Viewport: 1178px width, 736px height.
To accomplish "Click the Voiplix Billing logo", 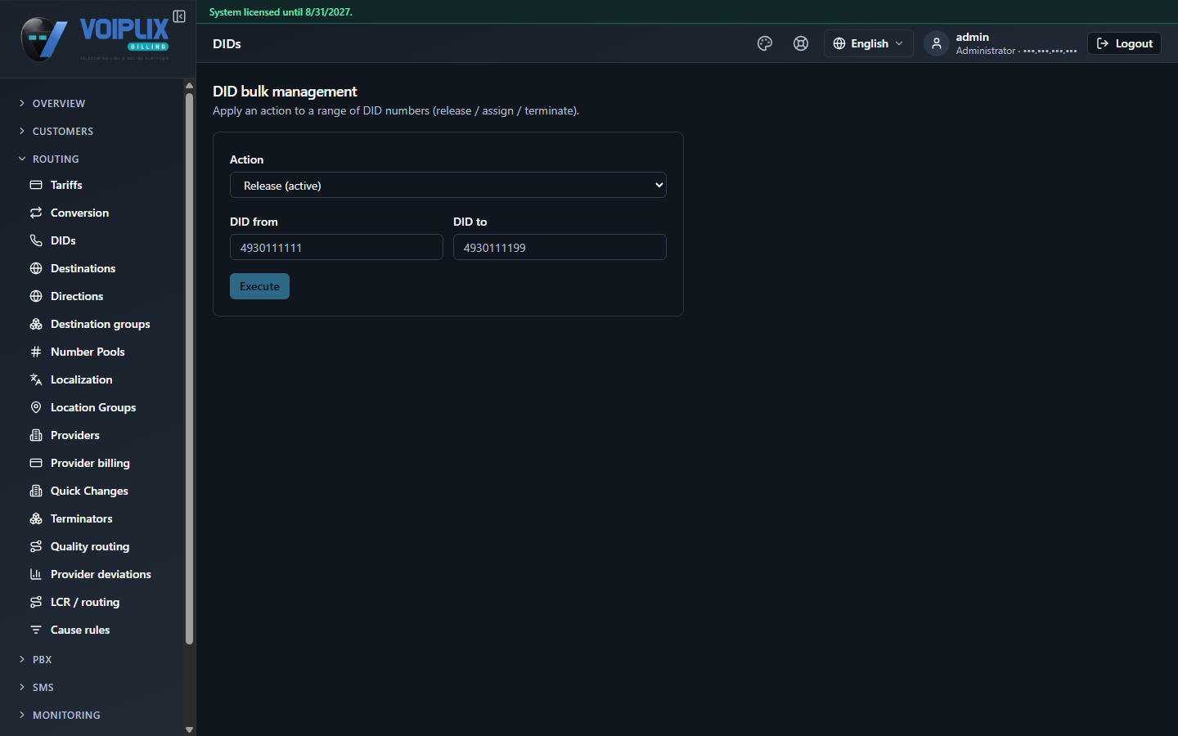I will pyautogui.click(x=95, y=38).
